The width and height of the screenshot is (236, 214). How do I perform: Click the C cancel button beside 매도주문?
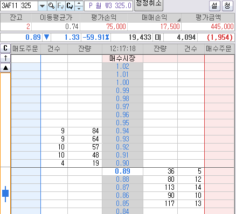[5, 48]
